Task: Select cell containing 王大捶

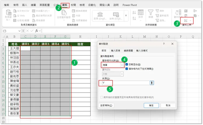Action: 14,48
